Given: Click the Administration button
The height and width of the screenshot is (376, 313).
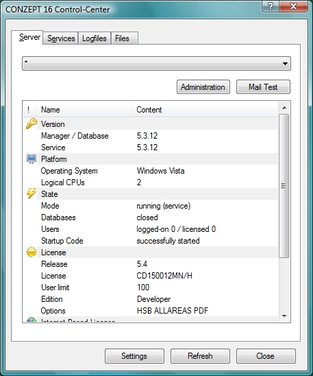Looking at the screenshot, I should click(203, 87).
